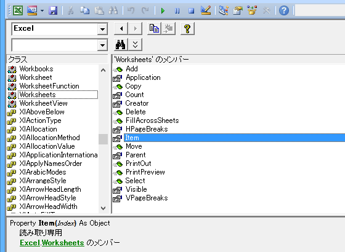Expand search results with chevron button
The height and width of the screenshot is (252, 345).
coord(135,45)
